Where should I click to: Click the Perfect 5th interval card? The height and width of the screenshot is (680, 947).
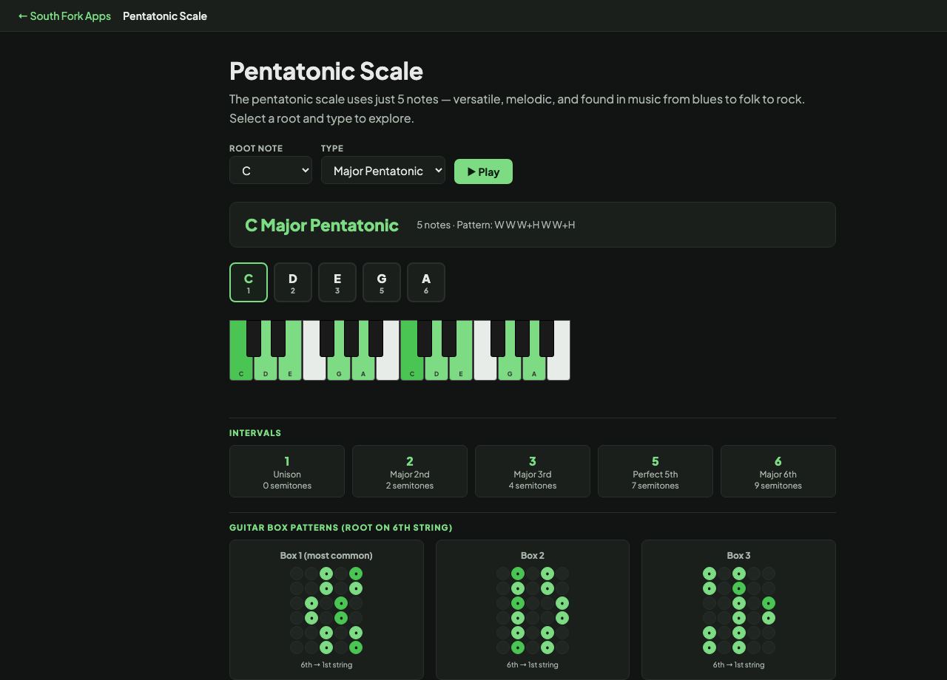656,472
